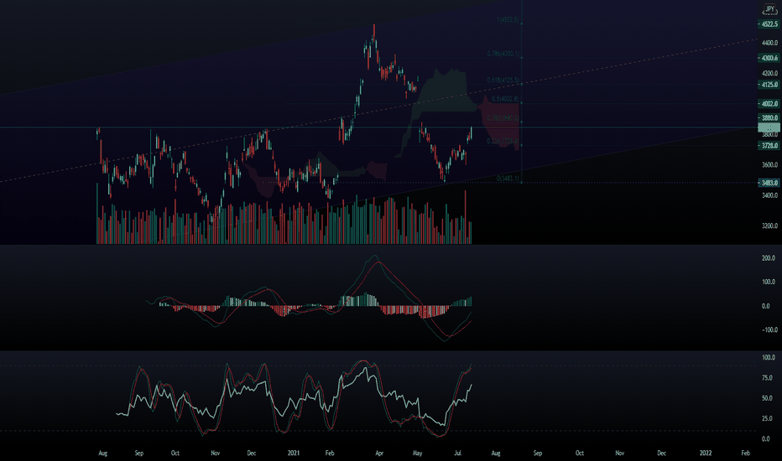Image resolution: width=782 pixels, height=461 pixels.
Task: Select the current price highlighted axis label
Action: pyautogui.click(x=769, y=128)
